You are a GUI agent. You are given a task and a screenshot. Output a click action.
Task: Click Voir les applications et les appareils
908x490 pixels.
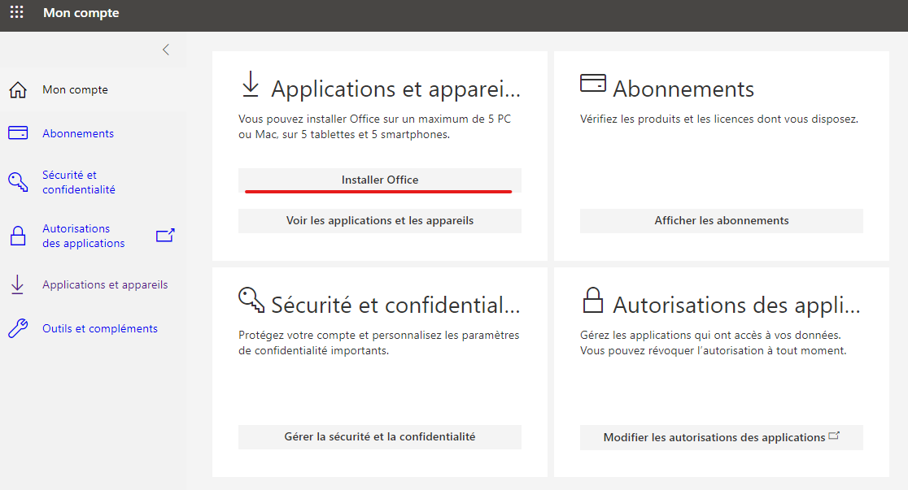(x=380, y=221)
